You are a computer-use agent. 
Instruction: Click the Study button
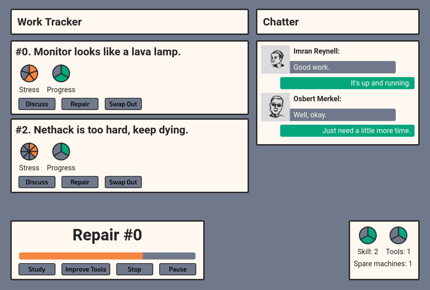pyautogui.click(x=37, y=269)
